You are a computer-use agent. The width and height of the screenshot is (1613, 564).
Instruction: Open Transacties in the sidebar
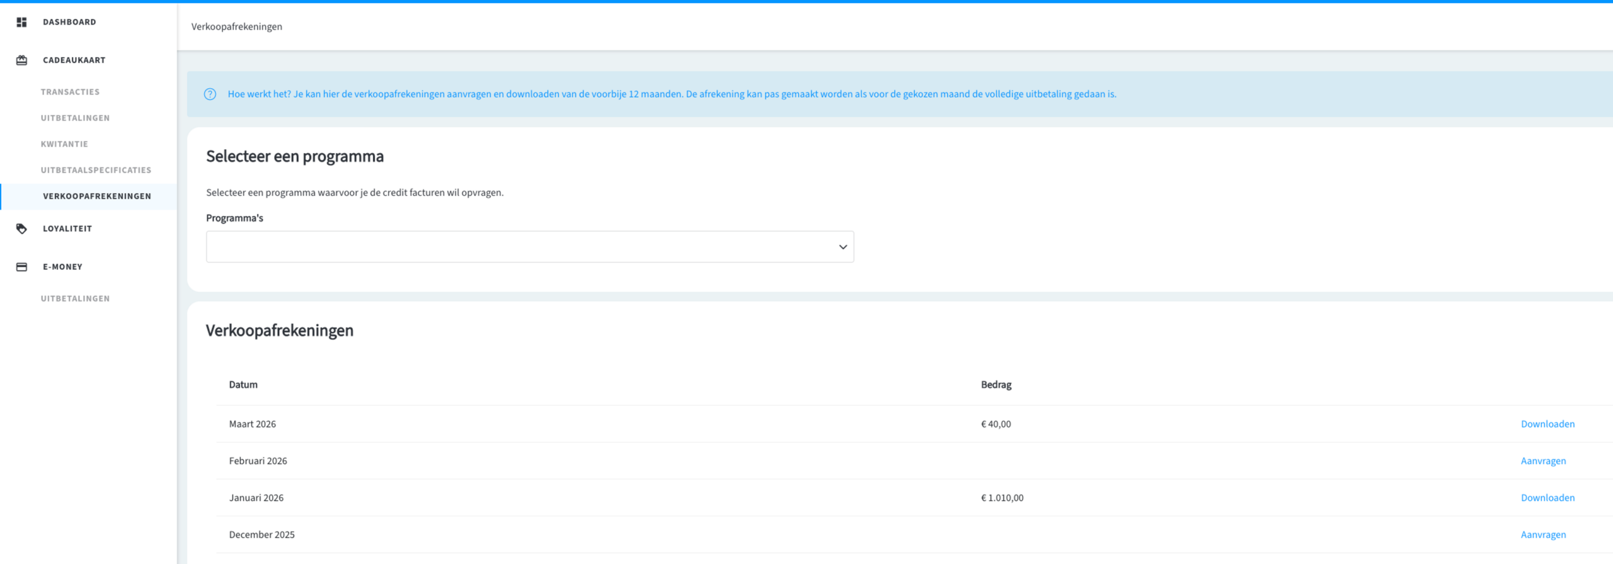[x=70, y=92]
